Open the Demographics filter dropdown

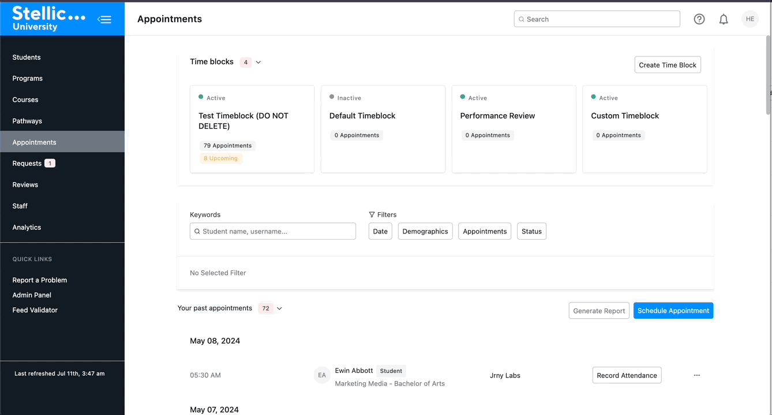425,231
